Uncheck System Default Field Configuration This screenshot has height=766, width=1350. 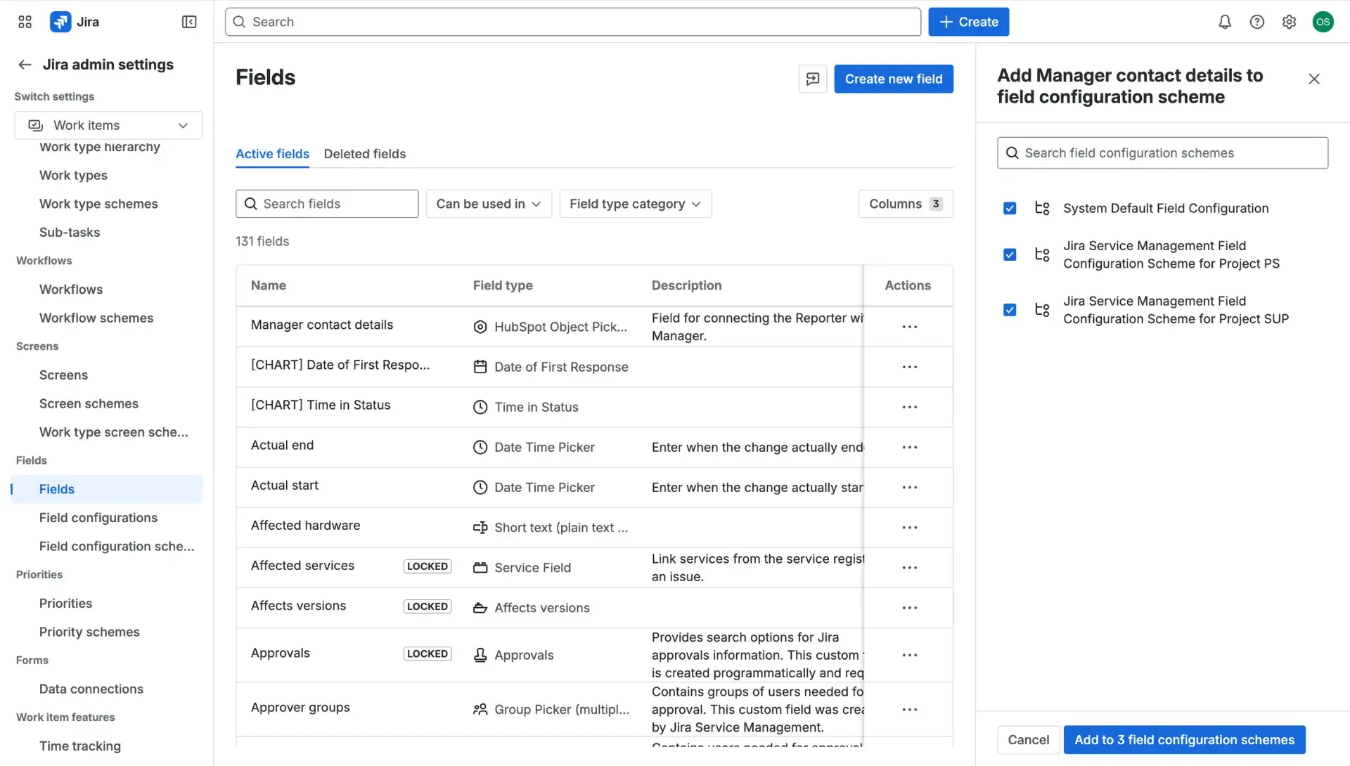point(1010,208)
